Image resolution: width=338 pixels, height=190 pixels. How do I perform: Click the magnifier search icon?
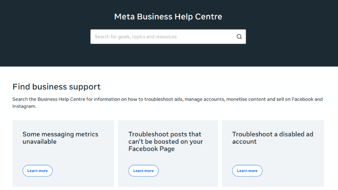click(x=239, y=37)
